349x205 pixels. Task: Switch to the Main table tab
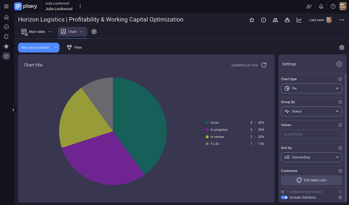click(33, 32)
